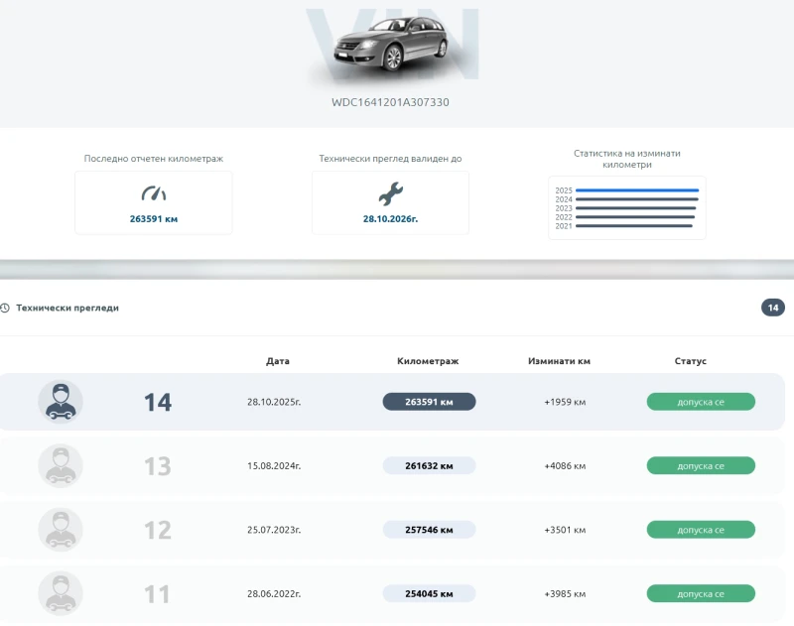Select the 263591 км mileage badge
The width and height of the screenshot is (794, 626).
(x=430, y=401)
